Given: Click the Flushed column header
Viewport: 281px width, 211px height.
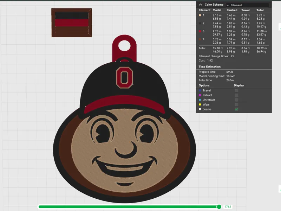Looking at the screenshot, I should pos(232,10).
